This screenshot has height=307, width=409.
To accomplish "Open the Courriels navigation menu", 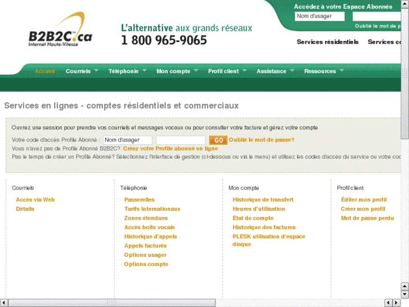I will [x=78, y=72].
